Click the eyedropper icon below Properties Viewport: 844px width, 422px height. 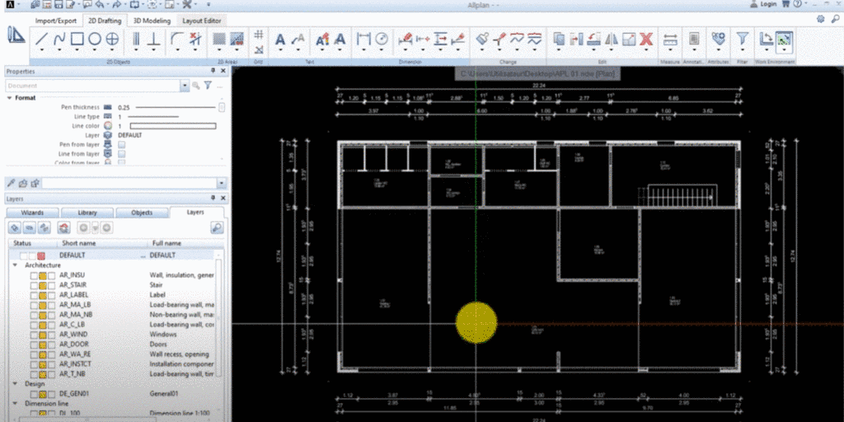[10, 184]
